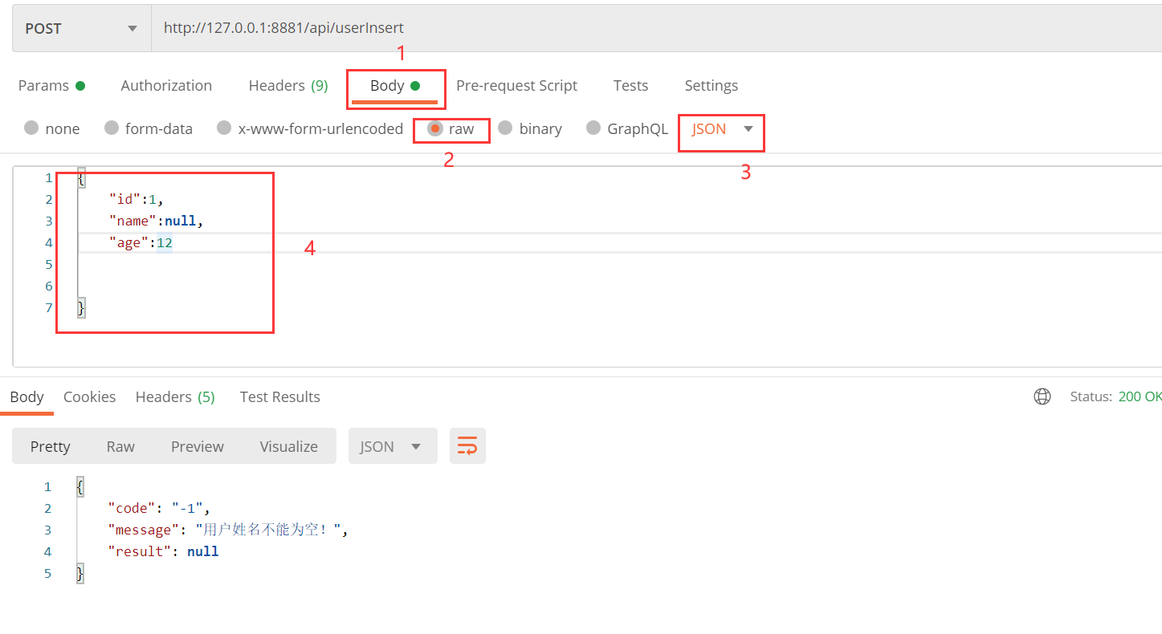Click the Status 200 OK text
This screenshot has height=634, width=1162.
(1115, 397)
